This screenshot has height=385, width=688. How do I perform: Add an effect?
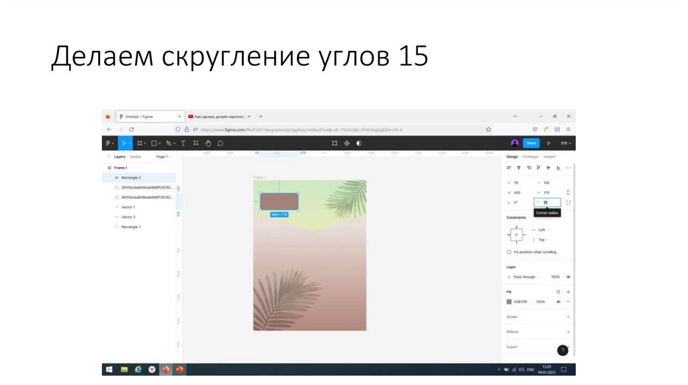(x=568, y=331)
